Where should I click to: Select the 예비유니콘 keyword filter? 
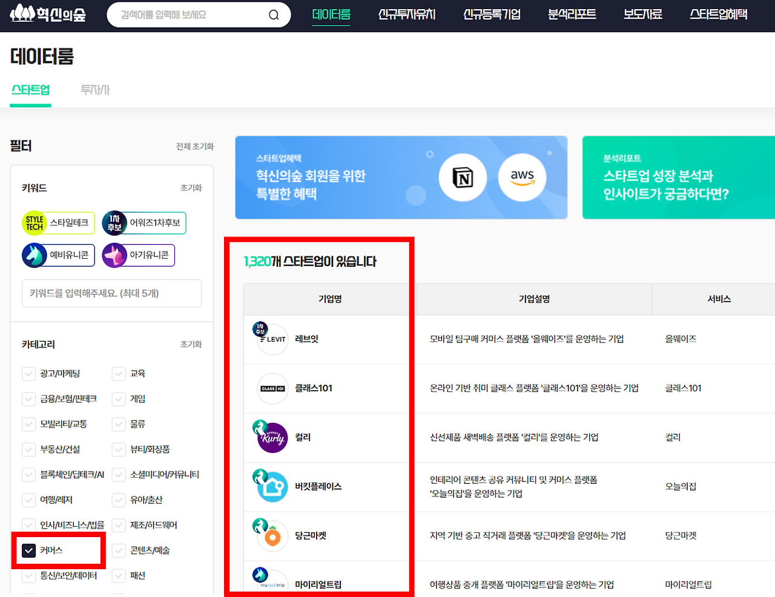click(58, 255)
